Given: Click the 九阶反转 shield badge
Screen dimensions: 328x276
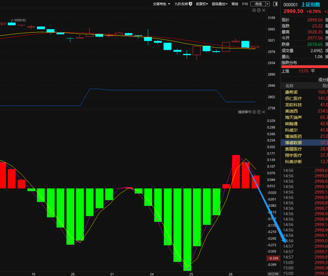Looking at the screenshot, I should click(190, 4).
